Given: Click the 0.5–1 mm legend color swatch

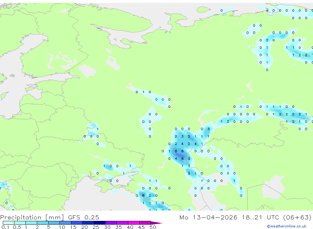Looking at the screenshot, I should (20, 223).
